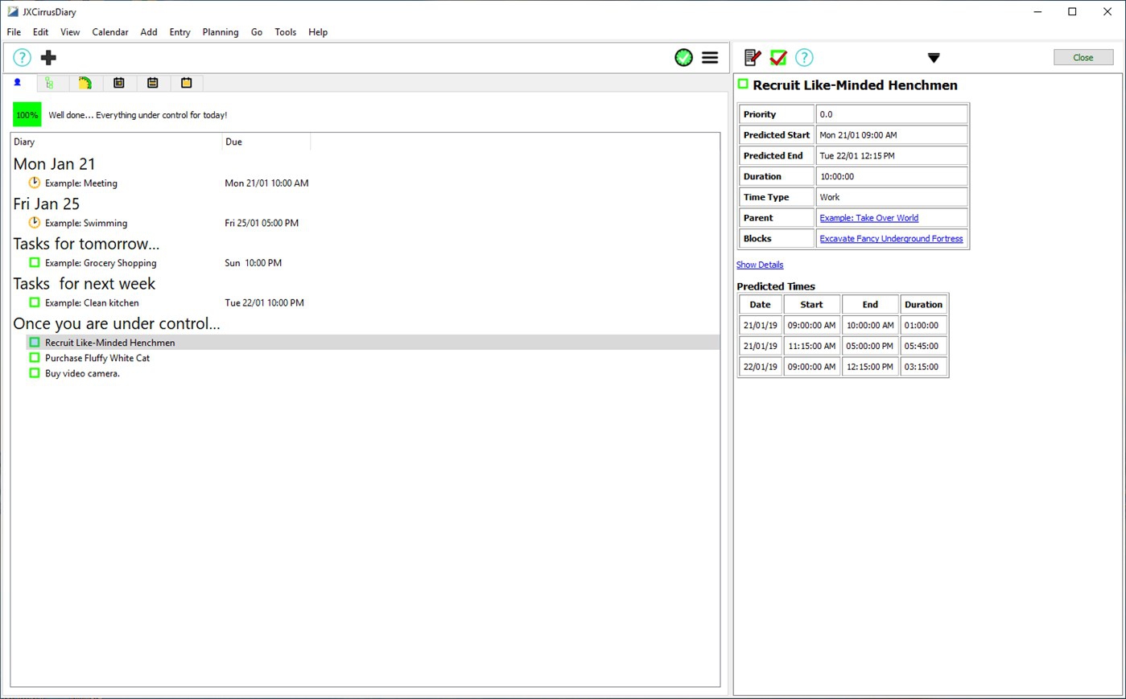
Task: Click the Duration value 10:00:00 cell
Action: tap(892, 176)
